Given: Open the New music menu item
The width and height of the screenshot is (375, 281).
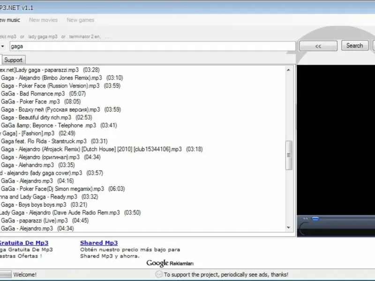Looking at the screenshot, I should click(x=10, y=20).
